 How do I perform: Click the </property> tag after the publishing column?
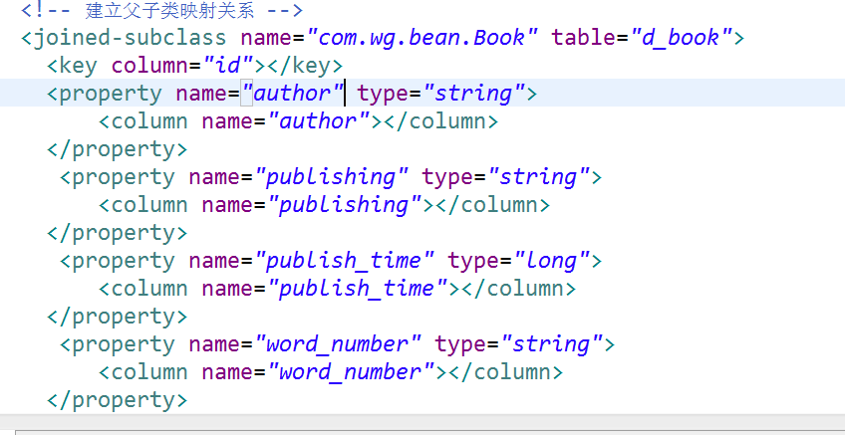117,234
